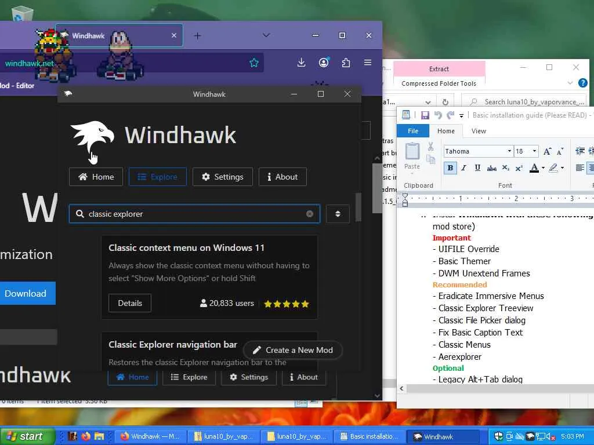Toggle Strikethrough formatting in WordPad
594x445 pixels.
[492, 168]
